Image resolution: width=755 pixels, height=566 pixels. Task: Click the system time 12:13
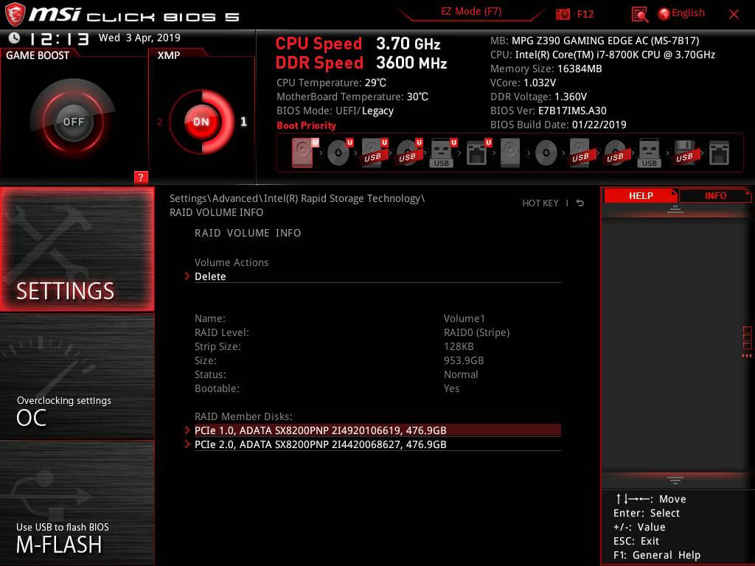click(x=59, y=38)
